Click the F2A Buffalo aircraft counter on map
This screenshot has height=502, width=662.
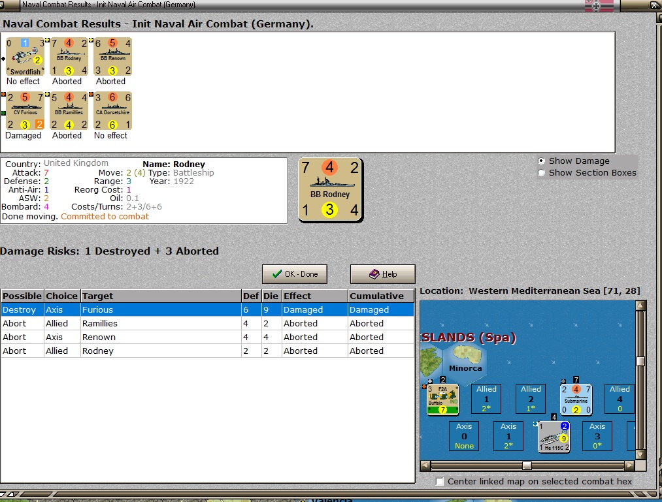(442, 399)
